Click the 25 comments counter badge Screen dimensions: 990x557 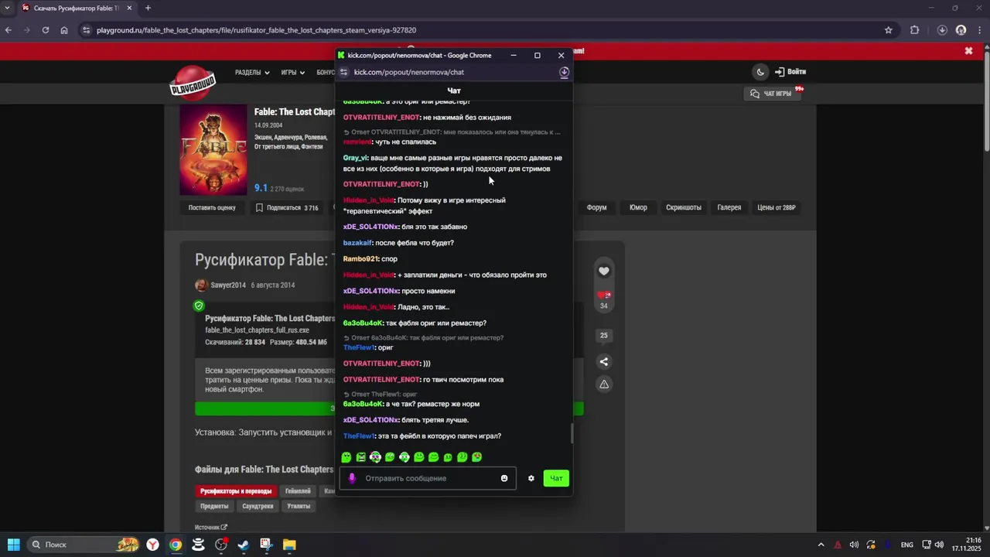[604, 335]
